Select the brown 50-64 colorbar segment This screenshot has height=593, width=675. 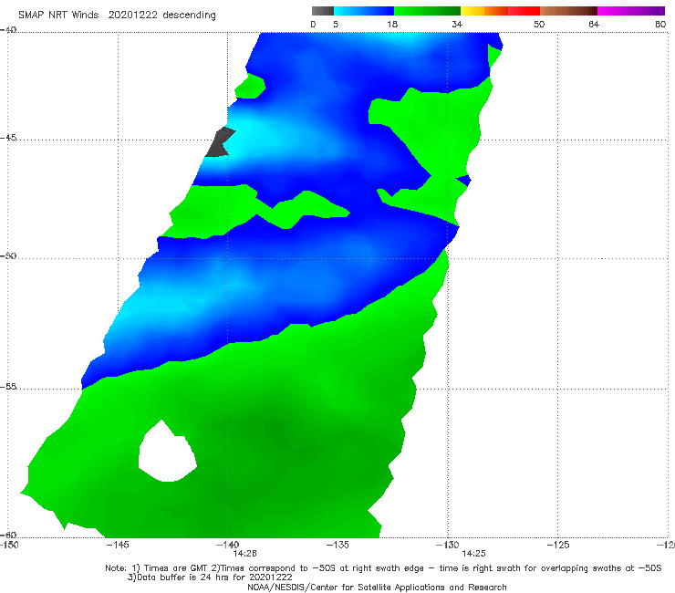568,11
